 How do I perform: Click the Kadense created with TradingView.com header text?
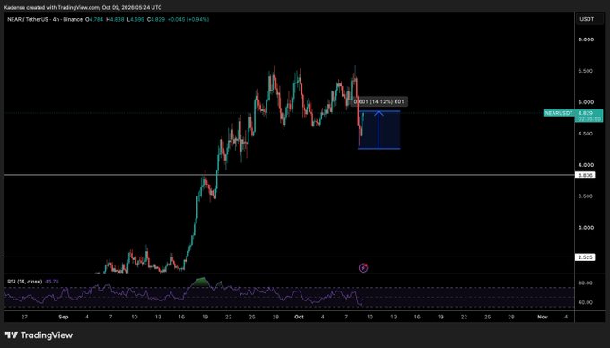83,7
